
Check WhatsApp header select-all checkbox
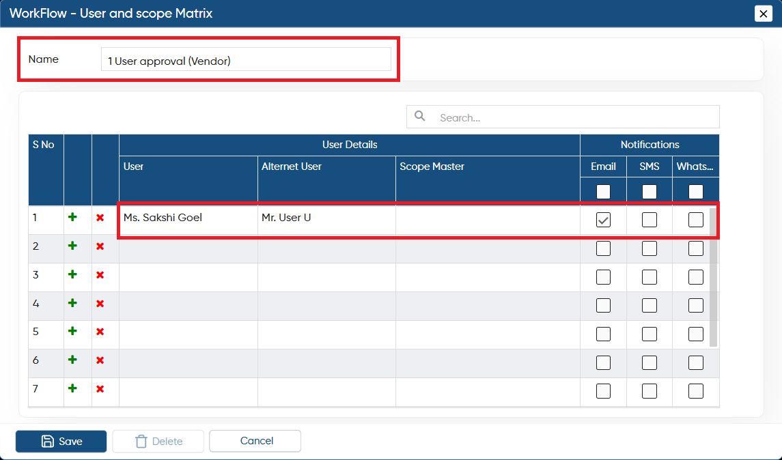pos(696,192)
